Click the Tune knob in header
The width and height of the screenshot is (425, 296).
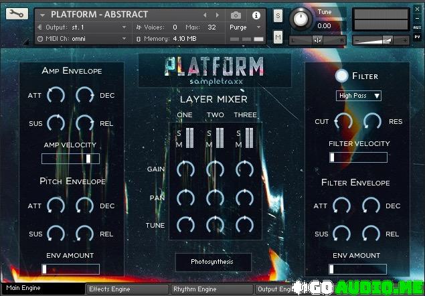coord(303,19)
